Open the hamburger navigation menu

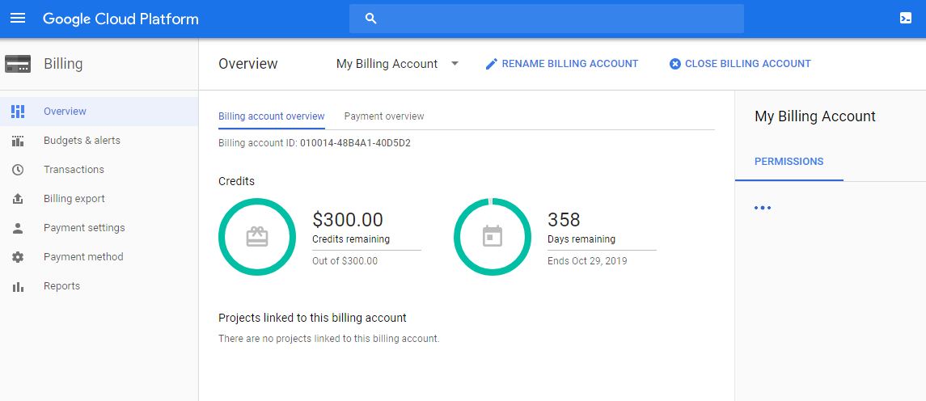click(18, 19)
